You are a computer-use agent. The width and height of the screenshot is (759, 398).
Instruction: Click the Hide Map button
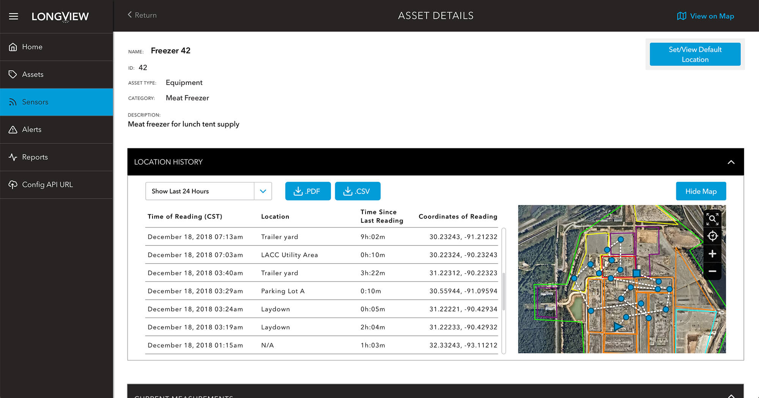point(701,191)
